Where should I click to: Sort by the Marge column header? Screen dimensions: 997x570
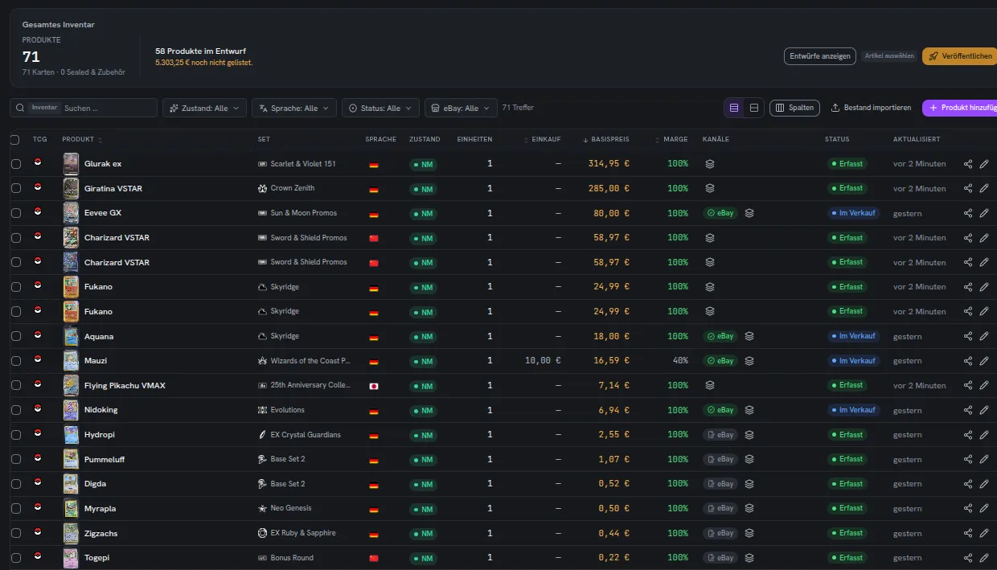point(671,140)
